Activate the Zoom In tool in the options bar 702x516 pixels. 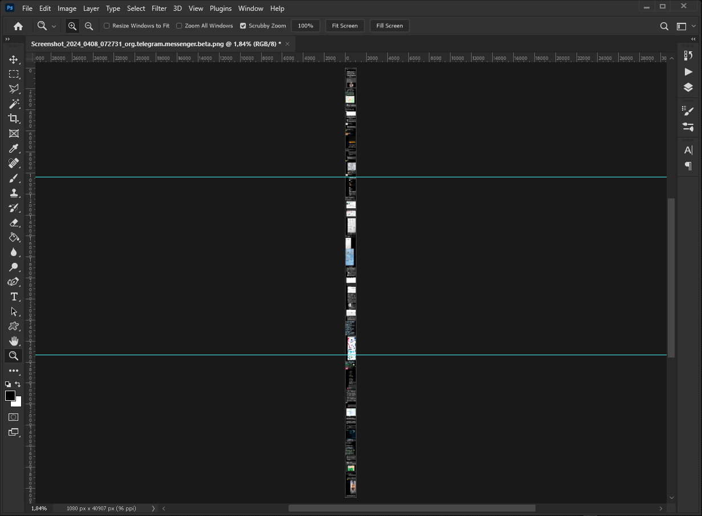tap(72, 26)
